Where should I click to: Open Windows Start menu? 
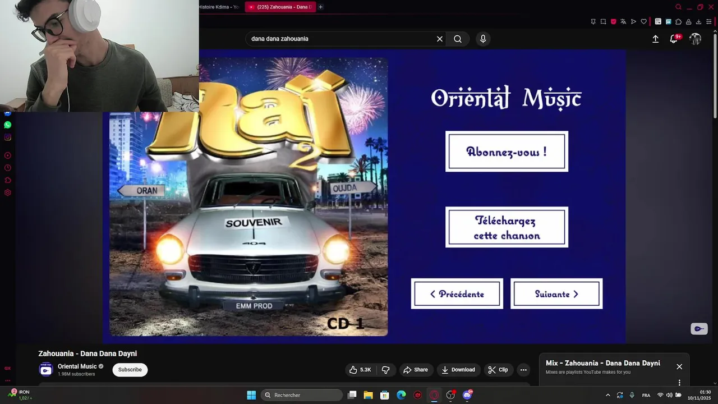point(251,395)
